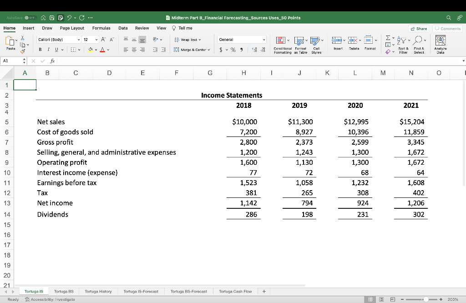Apply the red font color
The height and width of the screenshot is (303, 466).
click(x=102, y=50)
